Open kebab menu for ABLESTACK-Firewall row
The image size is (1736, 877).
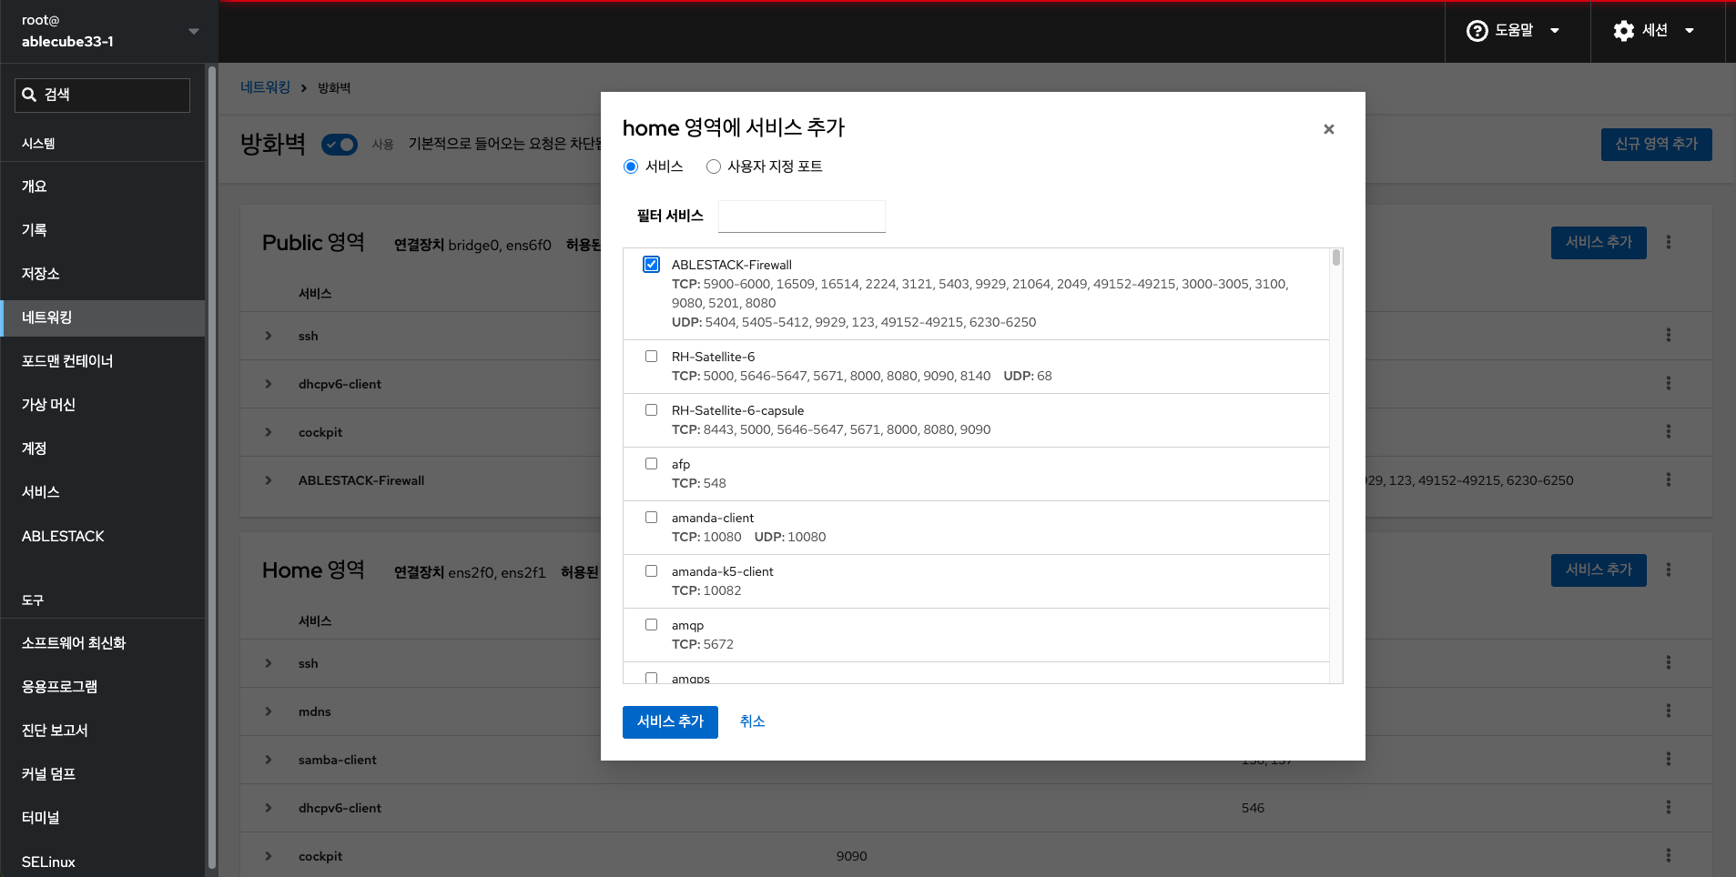[1668, 479]
